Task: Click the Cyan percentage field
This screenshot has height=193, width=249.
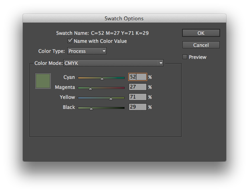Action: (138, 77)
